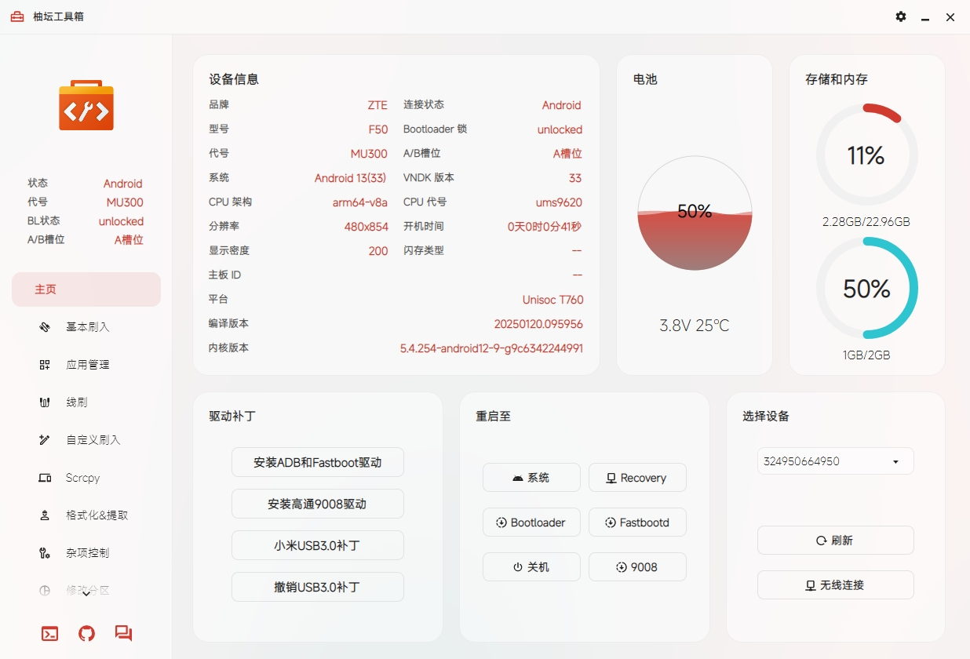This screenshot has width=970, height=659.
Task: Click memory text 1GB/2GB
Action: tap(866, 355)
